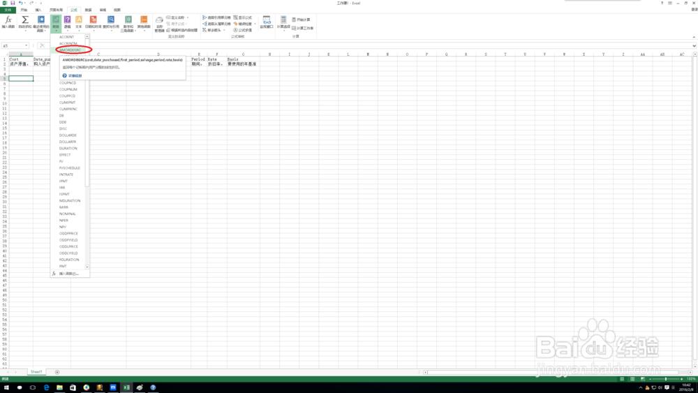Open the Math & Trig functions icon

[x=128, y=23]
